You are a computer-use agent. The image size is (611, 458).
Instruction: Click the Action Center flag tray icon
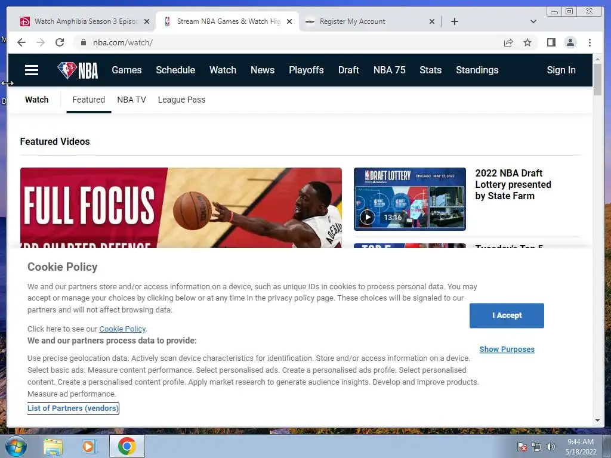pyautogui.click(x=521, y=447)
